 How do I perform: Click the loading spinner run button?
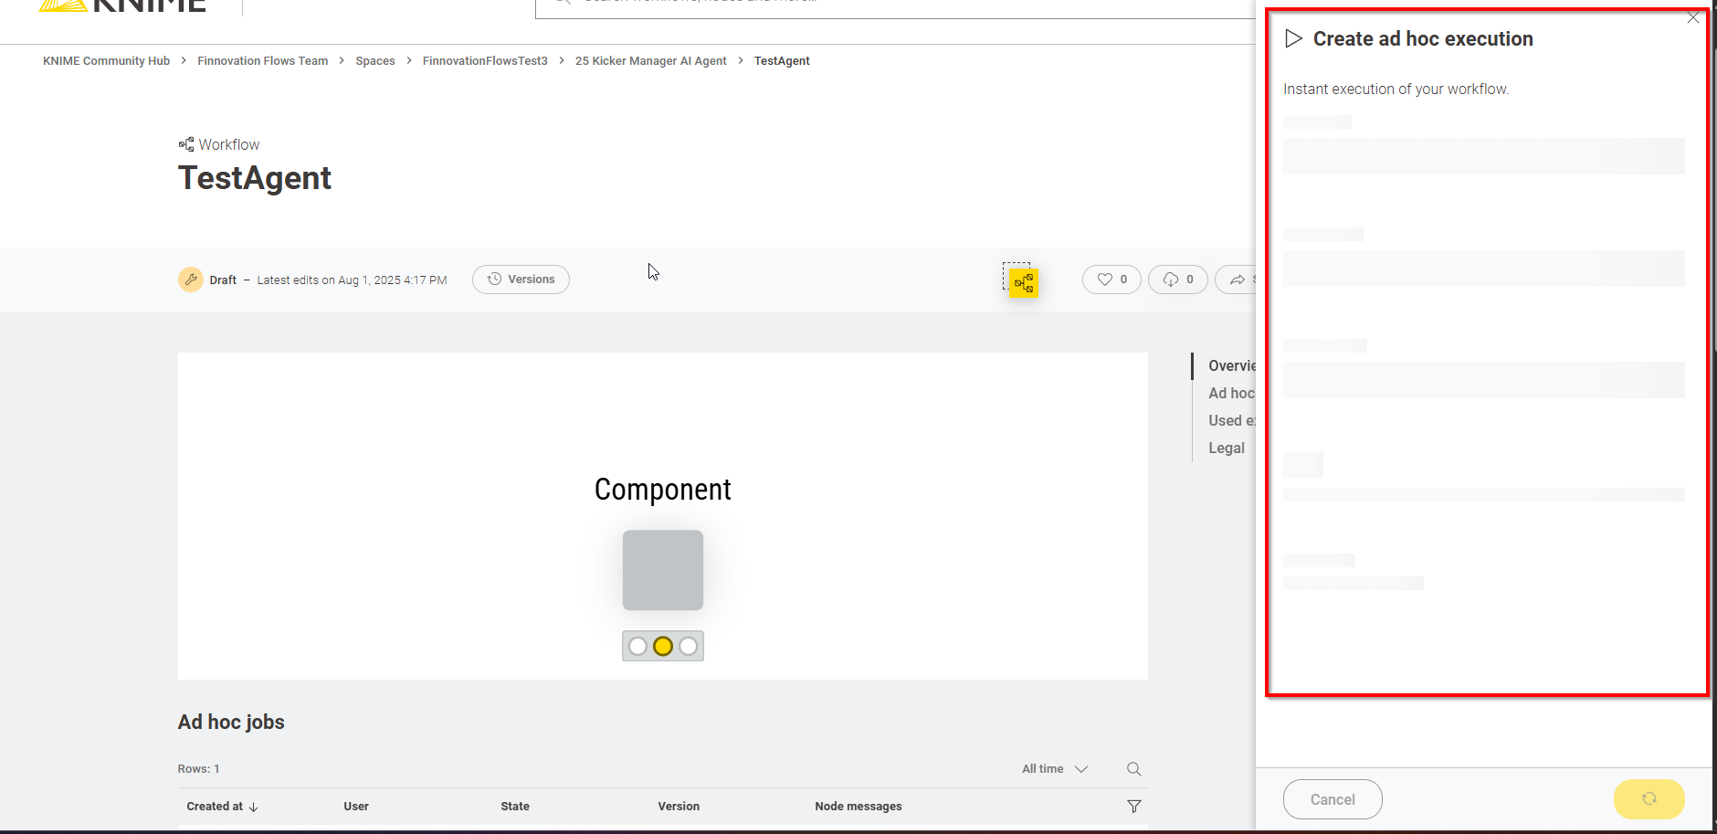[1649, 799]
